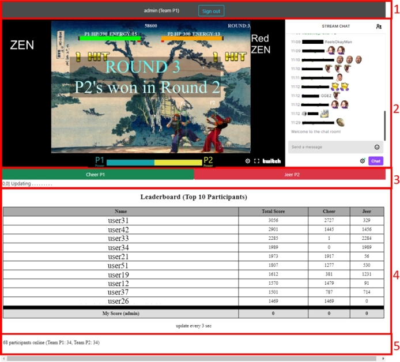The width and height of the screenshot is (400, 362).
Task: Select user21 in the leaderboard
Action: tap(118, 257)
